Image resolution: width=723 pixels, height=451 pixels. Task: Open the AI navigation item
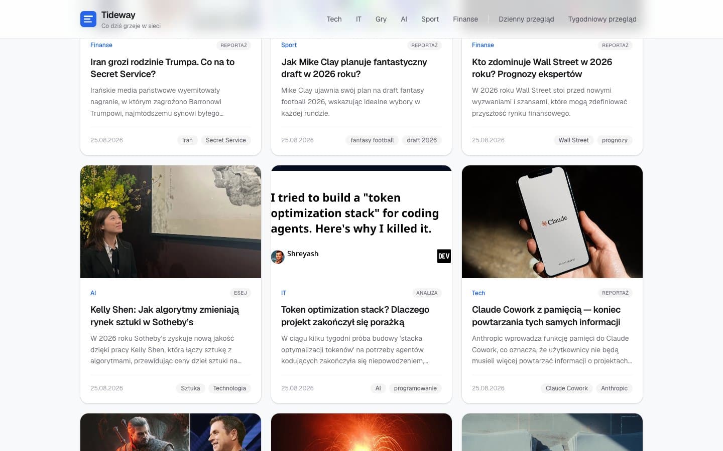click(404, 19)
